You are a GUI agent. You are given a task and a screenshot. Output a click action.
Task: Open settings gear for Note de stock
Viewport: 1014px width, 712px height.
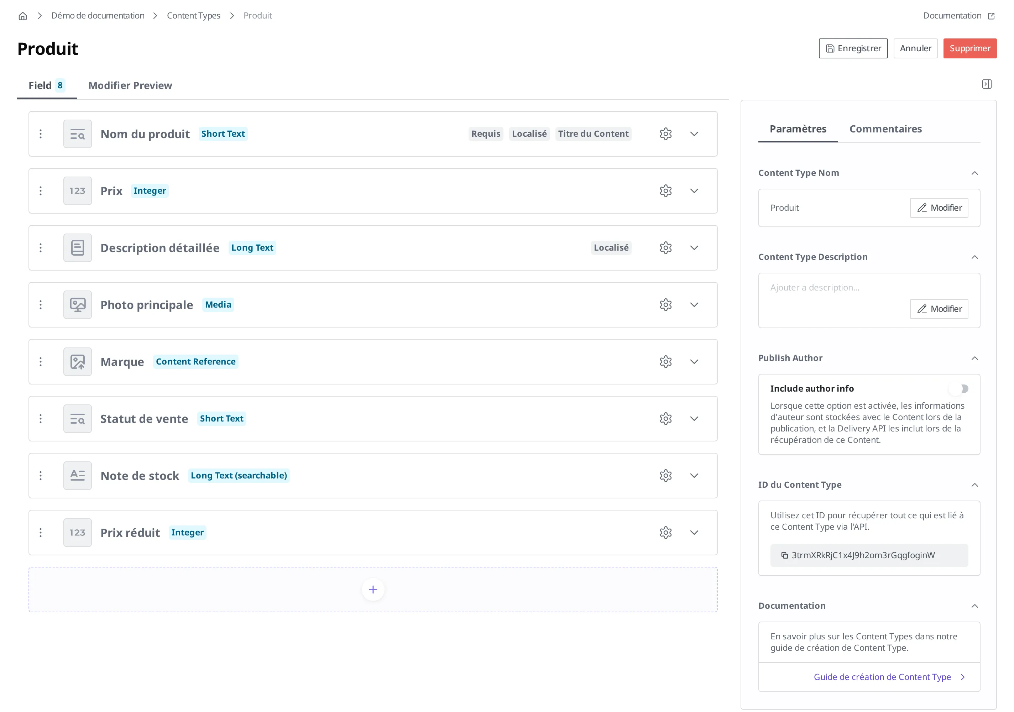tap(665, 476)
